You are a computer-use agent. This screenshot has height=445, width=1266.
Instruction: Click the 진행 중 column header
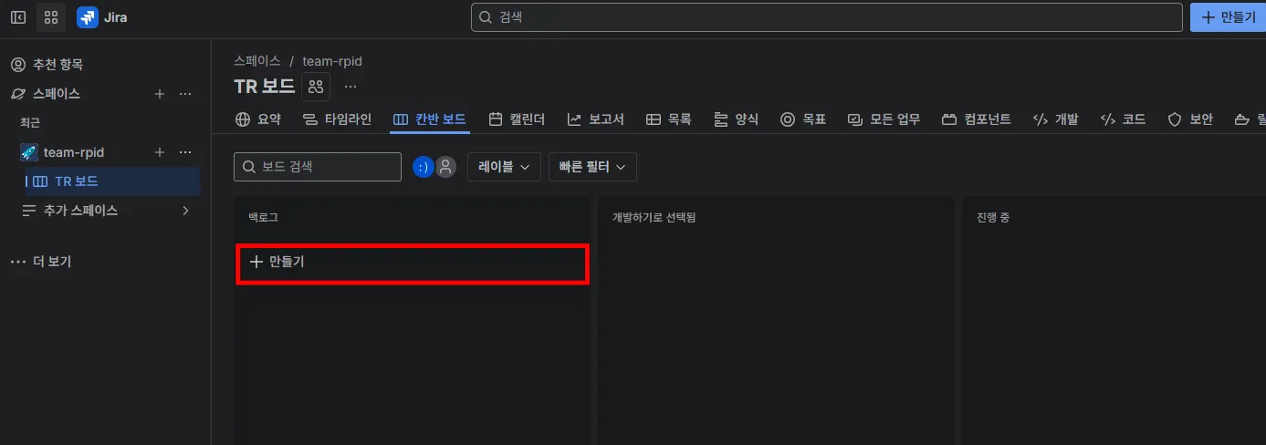(x=992, y=217)
